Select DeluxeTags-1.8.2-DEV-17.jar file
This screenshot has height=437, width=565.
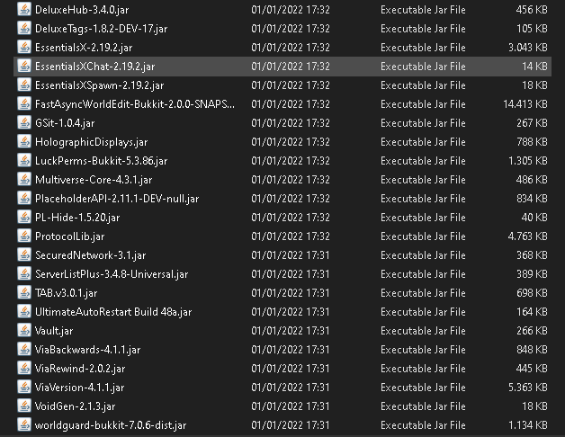coord(101,29)
